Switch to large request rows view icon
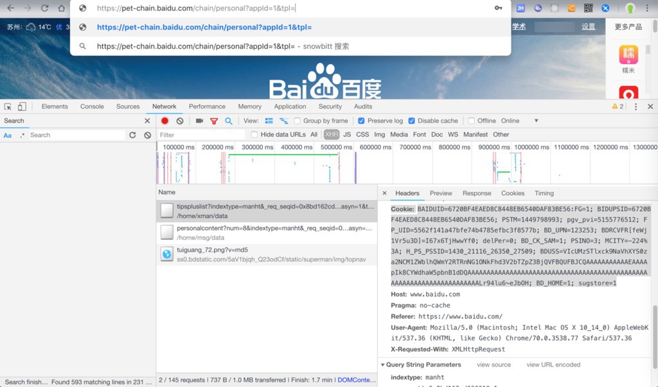Image resolution: width=658 pixels, height=387 pixels. tap(269, 121)
